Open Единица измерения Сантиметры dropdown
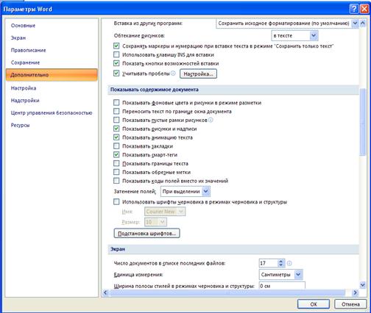 [x=298, y=275]
